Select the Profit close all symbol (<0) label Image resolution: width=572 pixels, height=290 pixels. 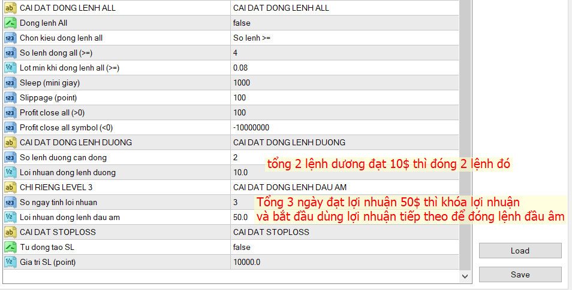point(66,127)
